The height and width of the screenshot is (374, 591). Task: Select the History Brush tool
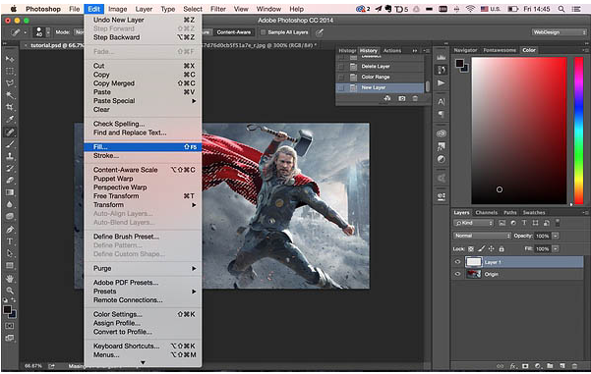(x=10, y=168)
